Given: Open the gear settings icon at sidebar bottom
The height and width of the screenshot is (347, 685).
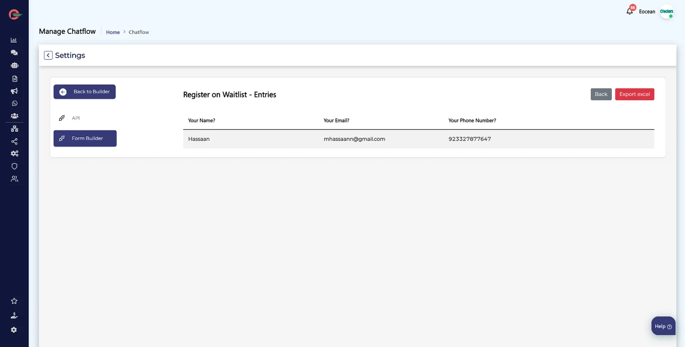Looking at the screenshot, I should 14,330.
